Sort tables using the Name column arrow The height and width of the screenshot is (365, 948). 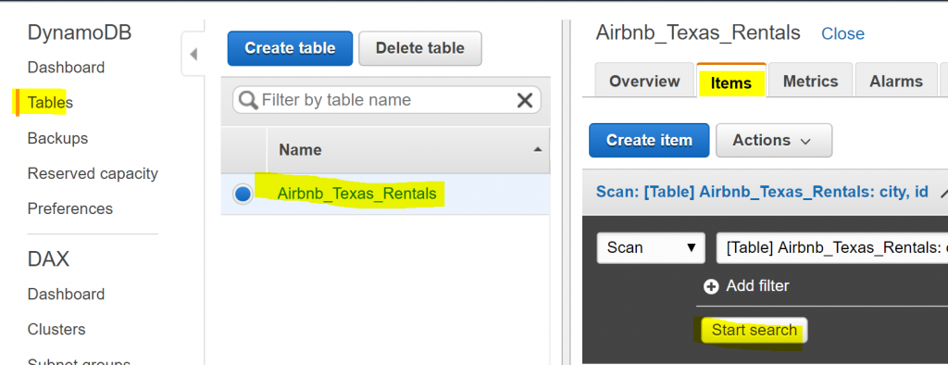[538, 149]
